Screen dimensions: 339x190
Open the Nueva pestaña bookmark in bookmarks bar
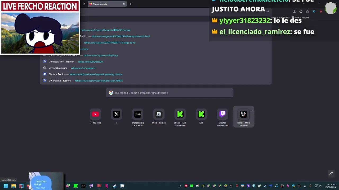300,18
